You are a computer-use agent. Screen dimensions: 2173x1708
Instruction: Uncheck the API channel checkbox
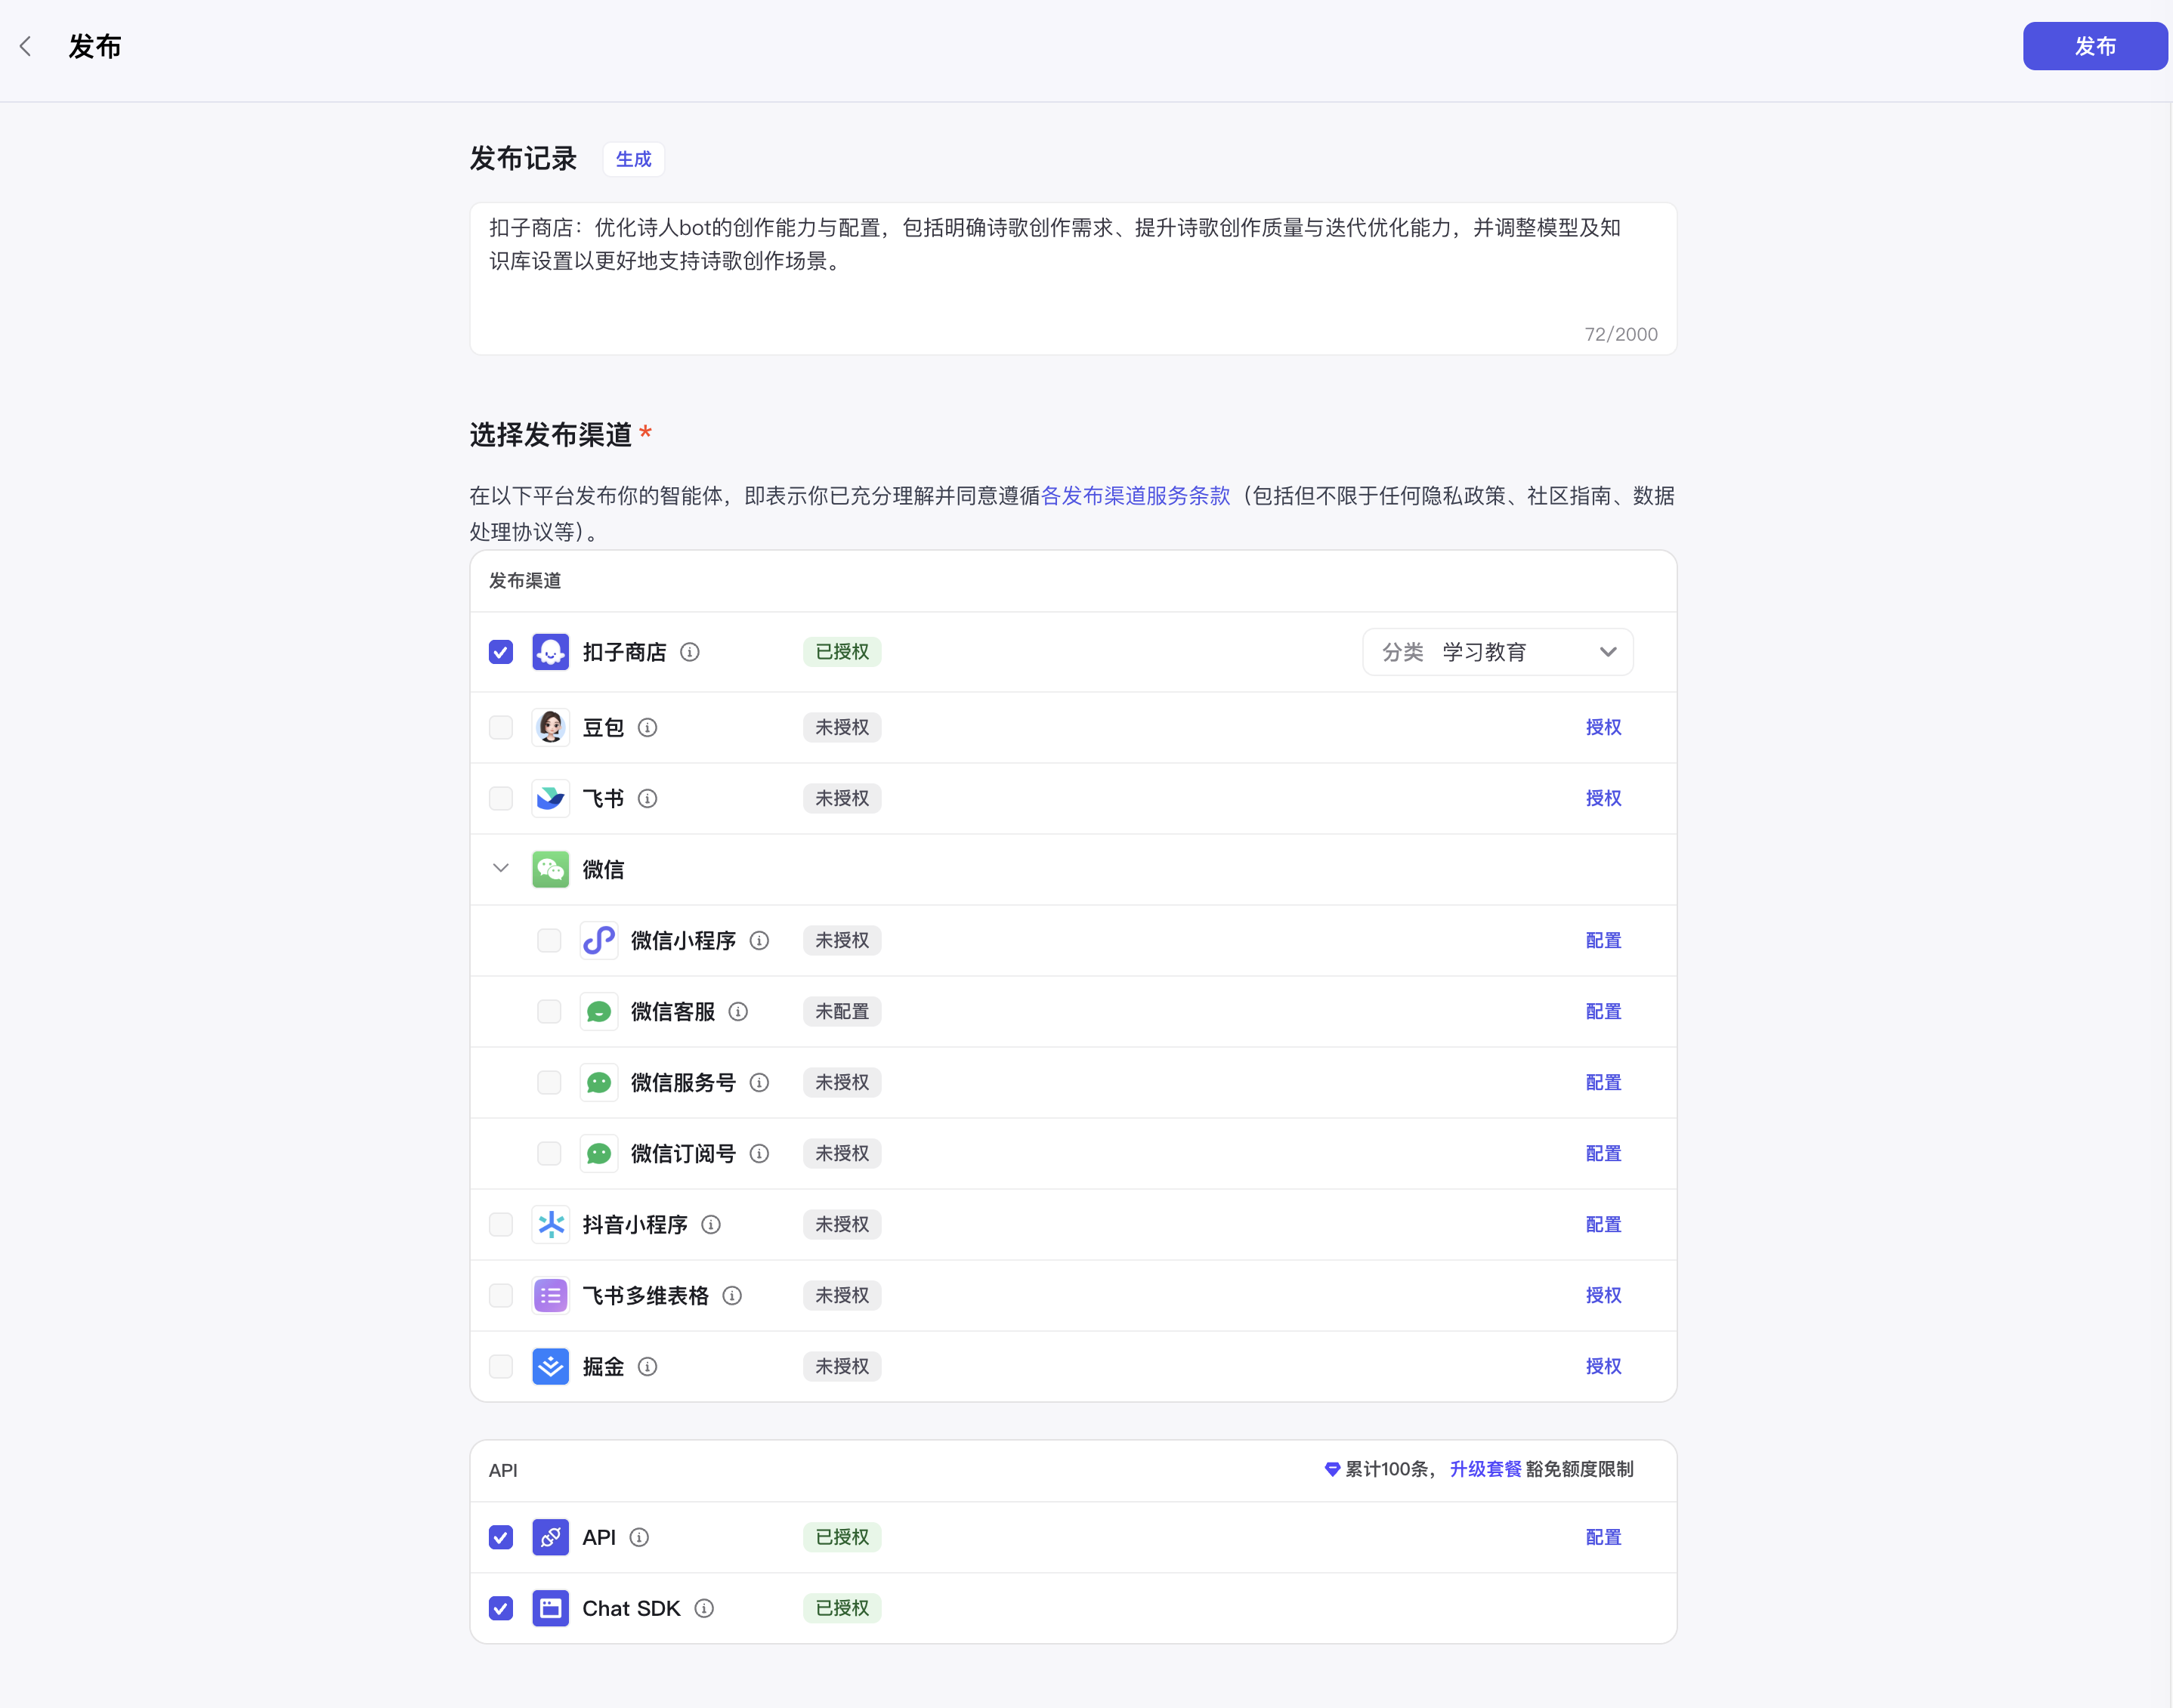point(501,1537)
